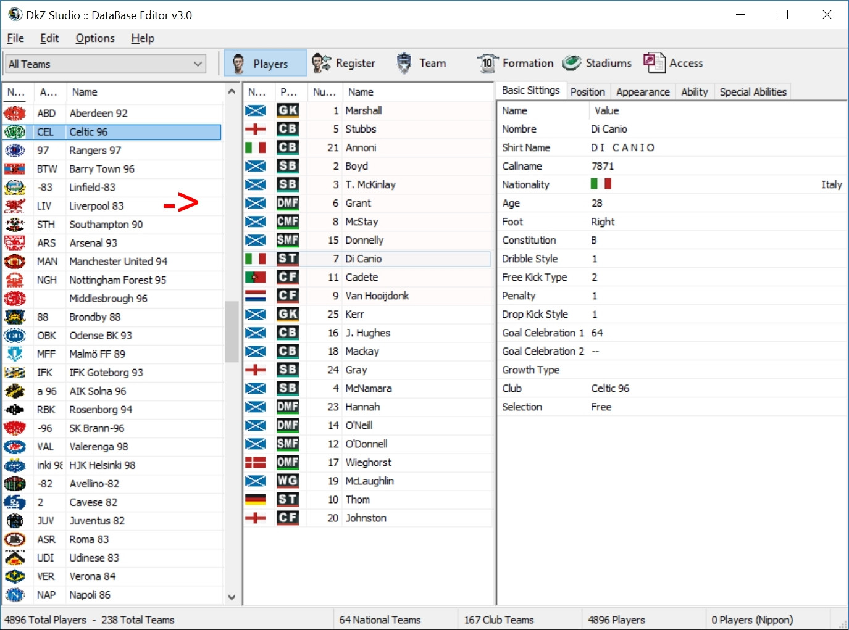Click the Goal Celebration 1 value 64

click(597, 333)
